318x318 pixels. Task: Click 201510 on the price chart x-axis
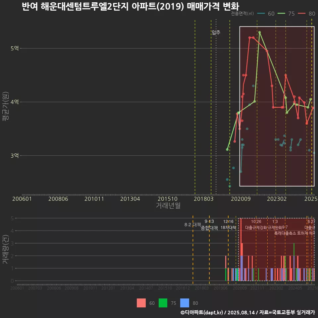point(168,199)
